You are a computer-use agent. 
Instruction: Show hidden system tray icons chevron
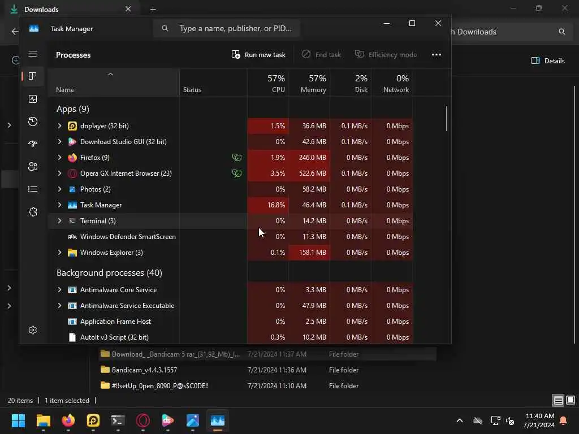pos(460,420)
